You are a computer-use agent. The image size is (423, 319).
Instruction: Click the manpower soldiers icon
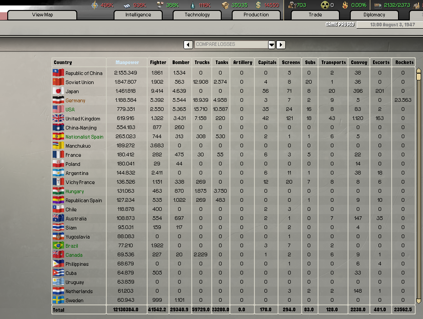(291, 5)
